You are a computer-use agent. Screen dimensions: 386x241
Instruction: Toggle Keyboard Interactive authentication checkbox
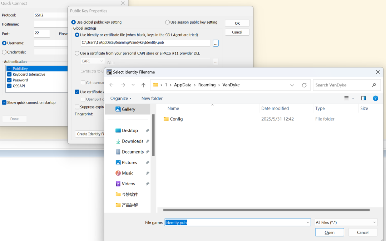(x=9, y=74)
